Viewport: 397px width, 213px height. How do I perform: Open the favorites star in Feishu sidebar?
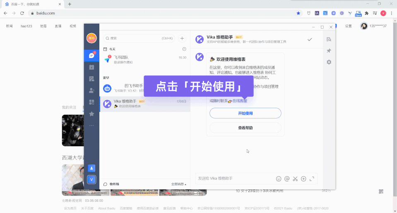pyautogui.click(x=91, y=114)
